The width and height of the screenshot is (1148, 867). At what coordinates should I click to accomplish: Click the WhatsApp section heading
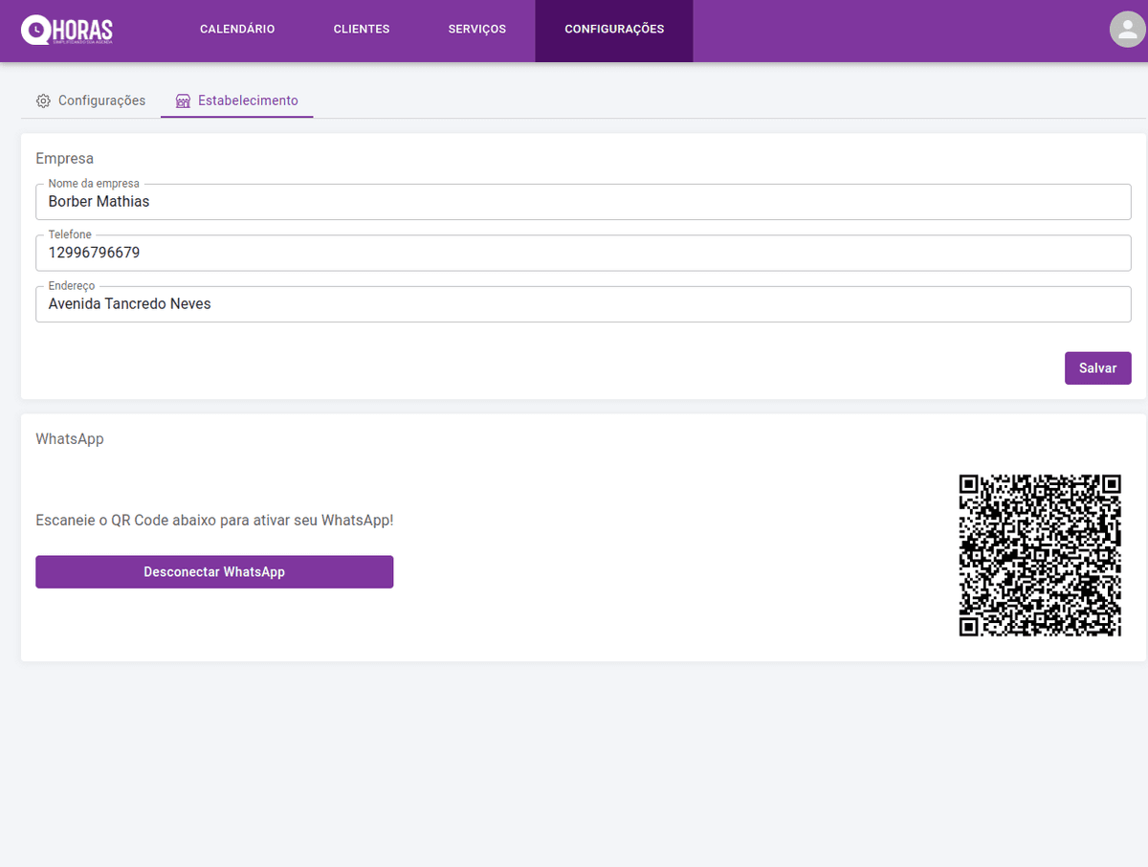pos(70,439)
